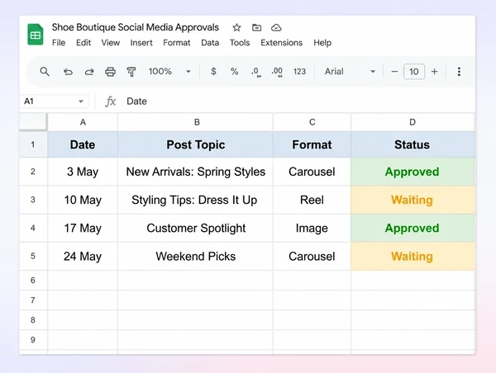The image size is (496, 373).
Task: Select column C header
Action: pos(312,122)
